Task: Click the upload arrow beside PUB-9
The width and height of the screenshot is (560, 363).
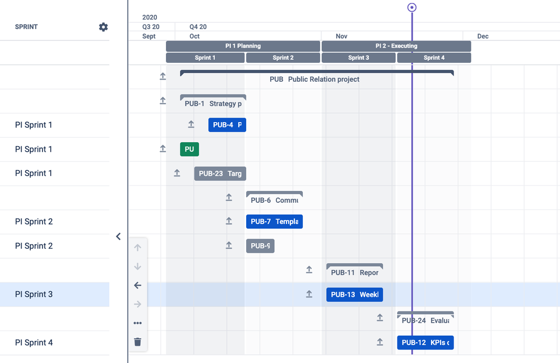Action: 229,245
